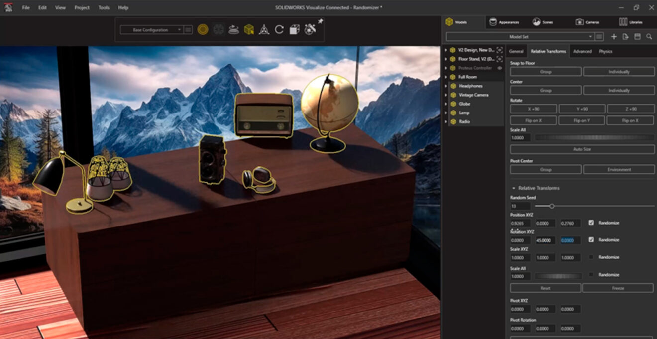Screen dimensions: 657x339
Task: Expand the Proteus Controller node arrow
Action: click(445, 68)
